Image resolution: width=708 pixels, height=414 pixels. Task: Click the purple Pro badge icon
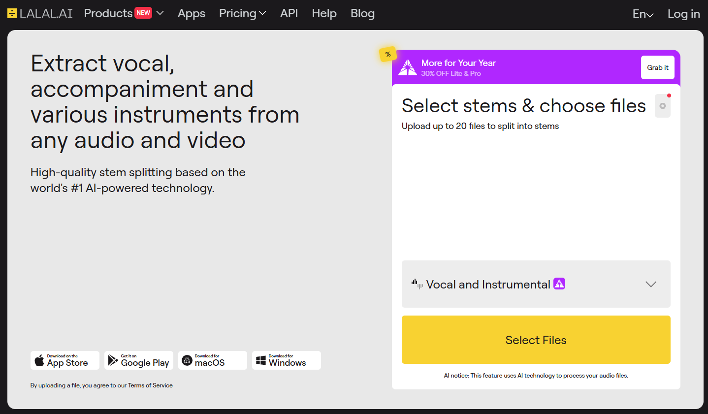coord(559,284)
